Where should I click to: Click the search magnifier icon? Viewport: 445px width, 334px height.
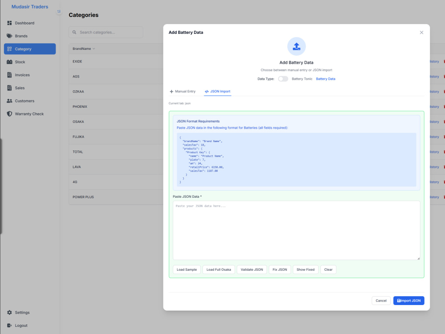point(74,33)
